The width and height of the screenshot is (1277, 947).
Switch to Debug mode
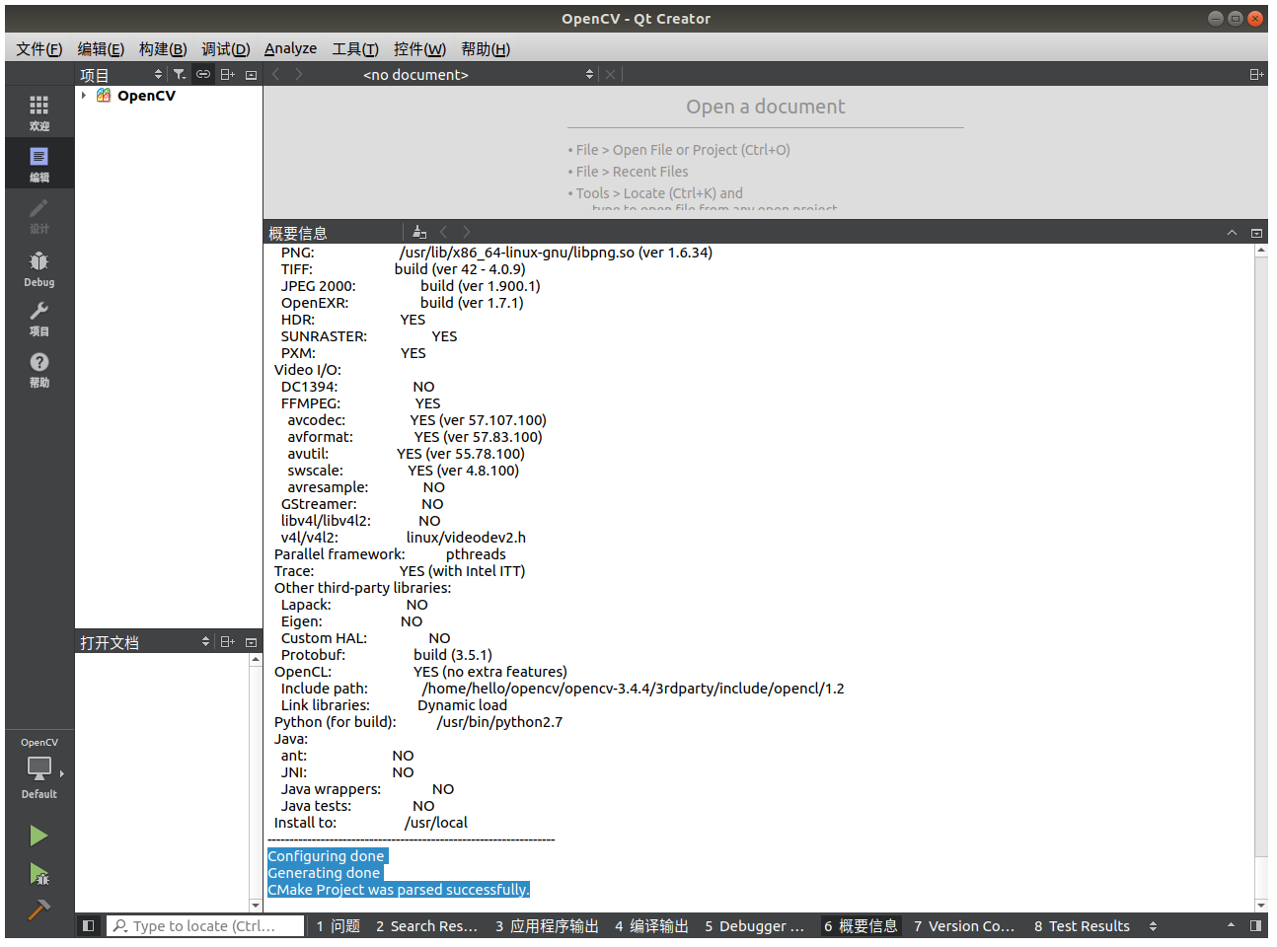click(38, 267)
